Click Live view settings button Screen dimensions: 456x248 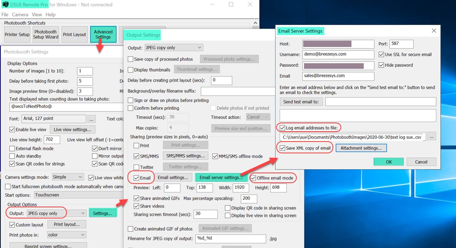tap(72, 130)
